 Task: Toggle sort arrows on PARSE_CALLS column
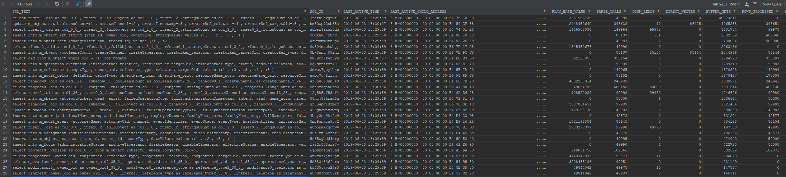[x=625, y=12]
